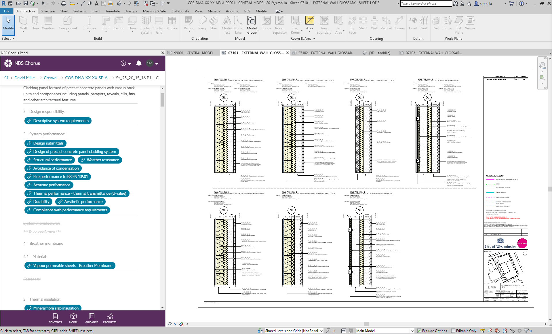
Task: Open the Main Model design options dropdown
Action: [385, 331]
